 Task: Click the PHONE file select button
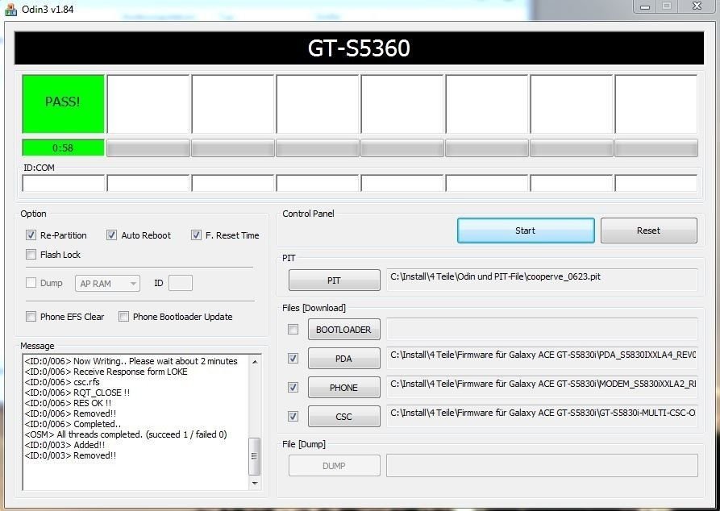[344, 388]
